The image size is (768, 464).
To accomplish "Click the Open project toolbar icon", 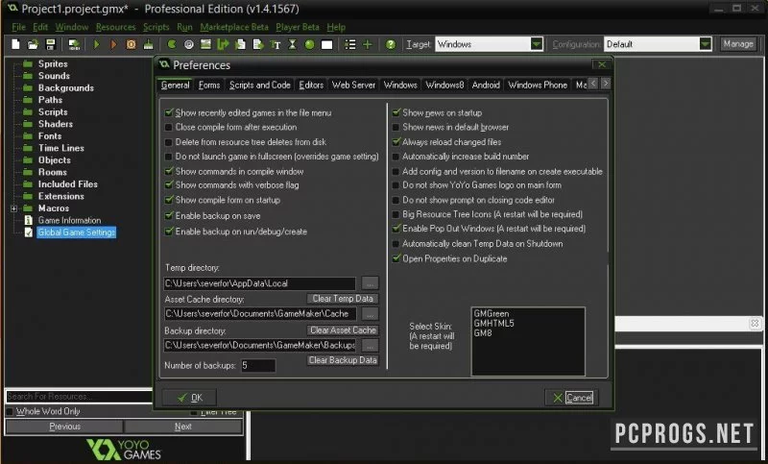I will coord(33,44).
